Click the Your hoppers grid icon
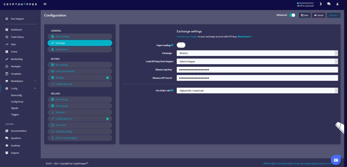Viewport: 347px width, 167px height. (7, 19)
